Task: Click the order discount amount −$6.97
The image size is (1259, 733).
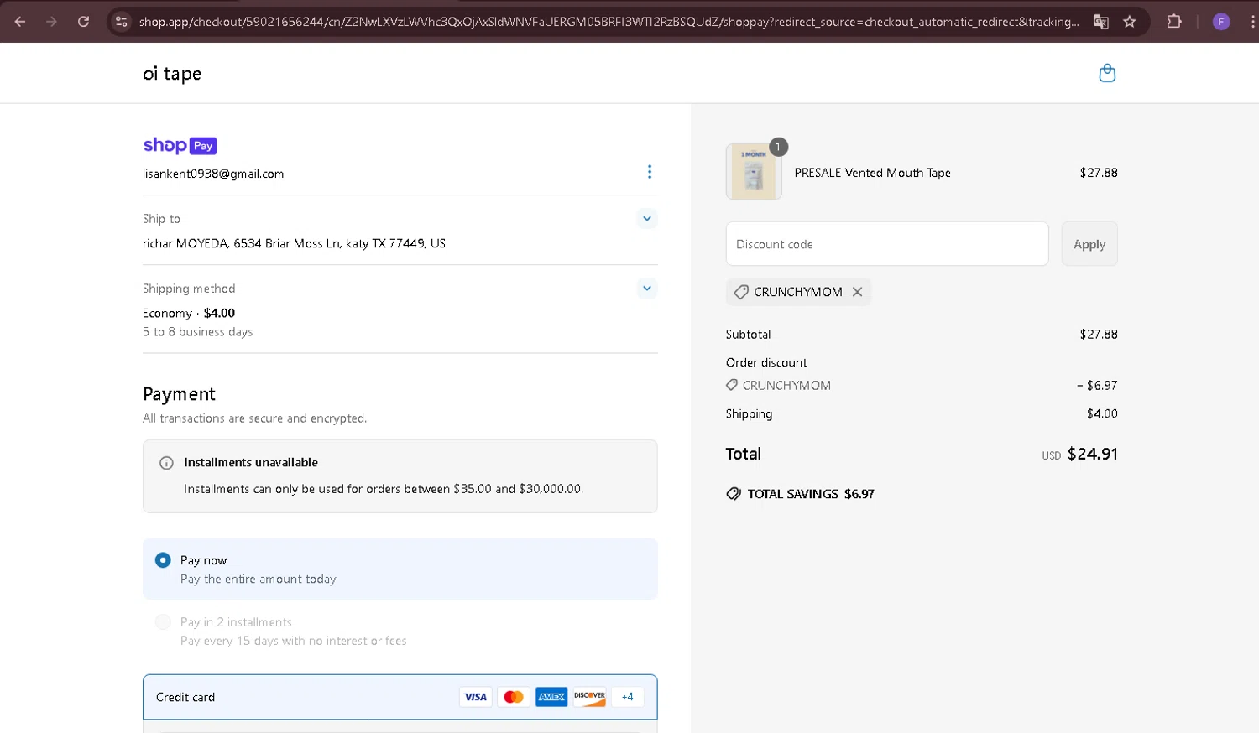Action: coord(1097,386)
